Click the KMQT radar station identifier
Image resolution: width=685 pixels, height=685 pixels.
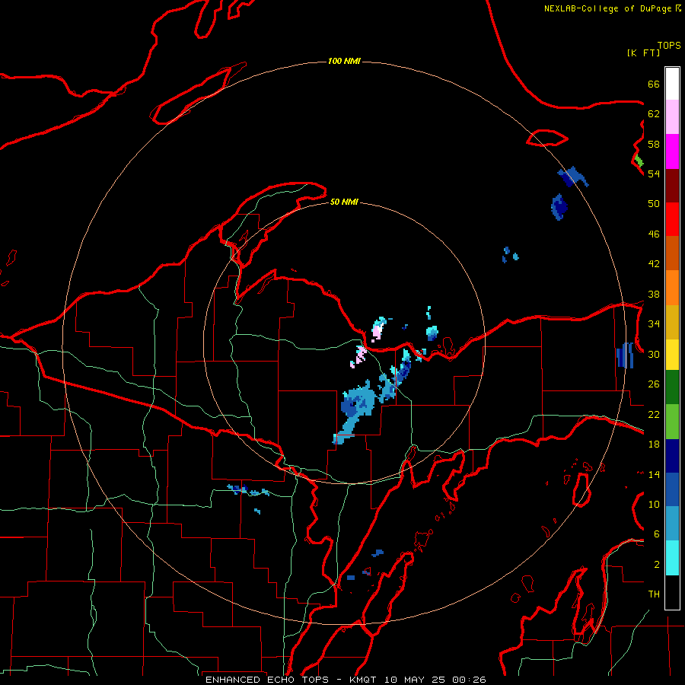coord(362,680)
